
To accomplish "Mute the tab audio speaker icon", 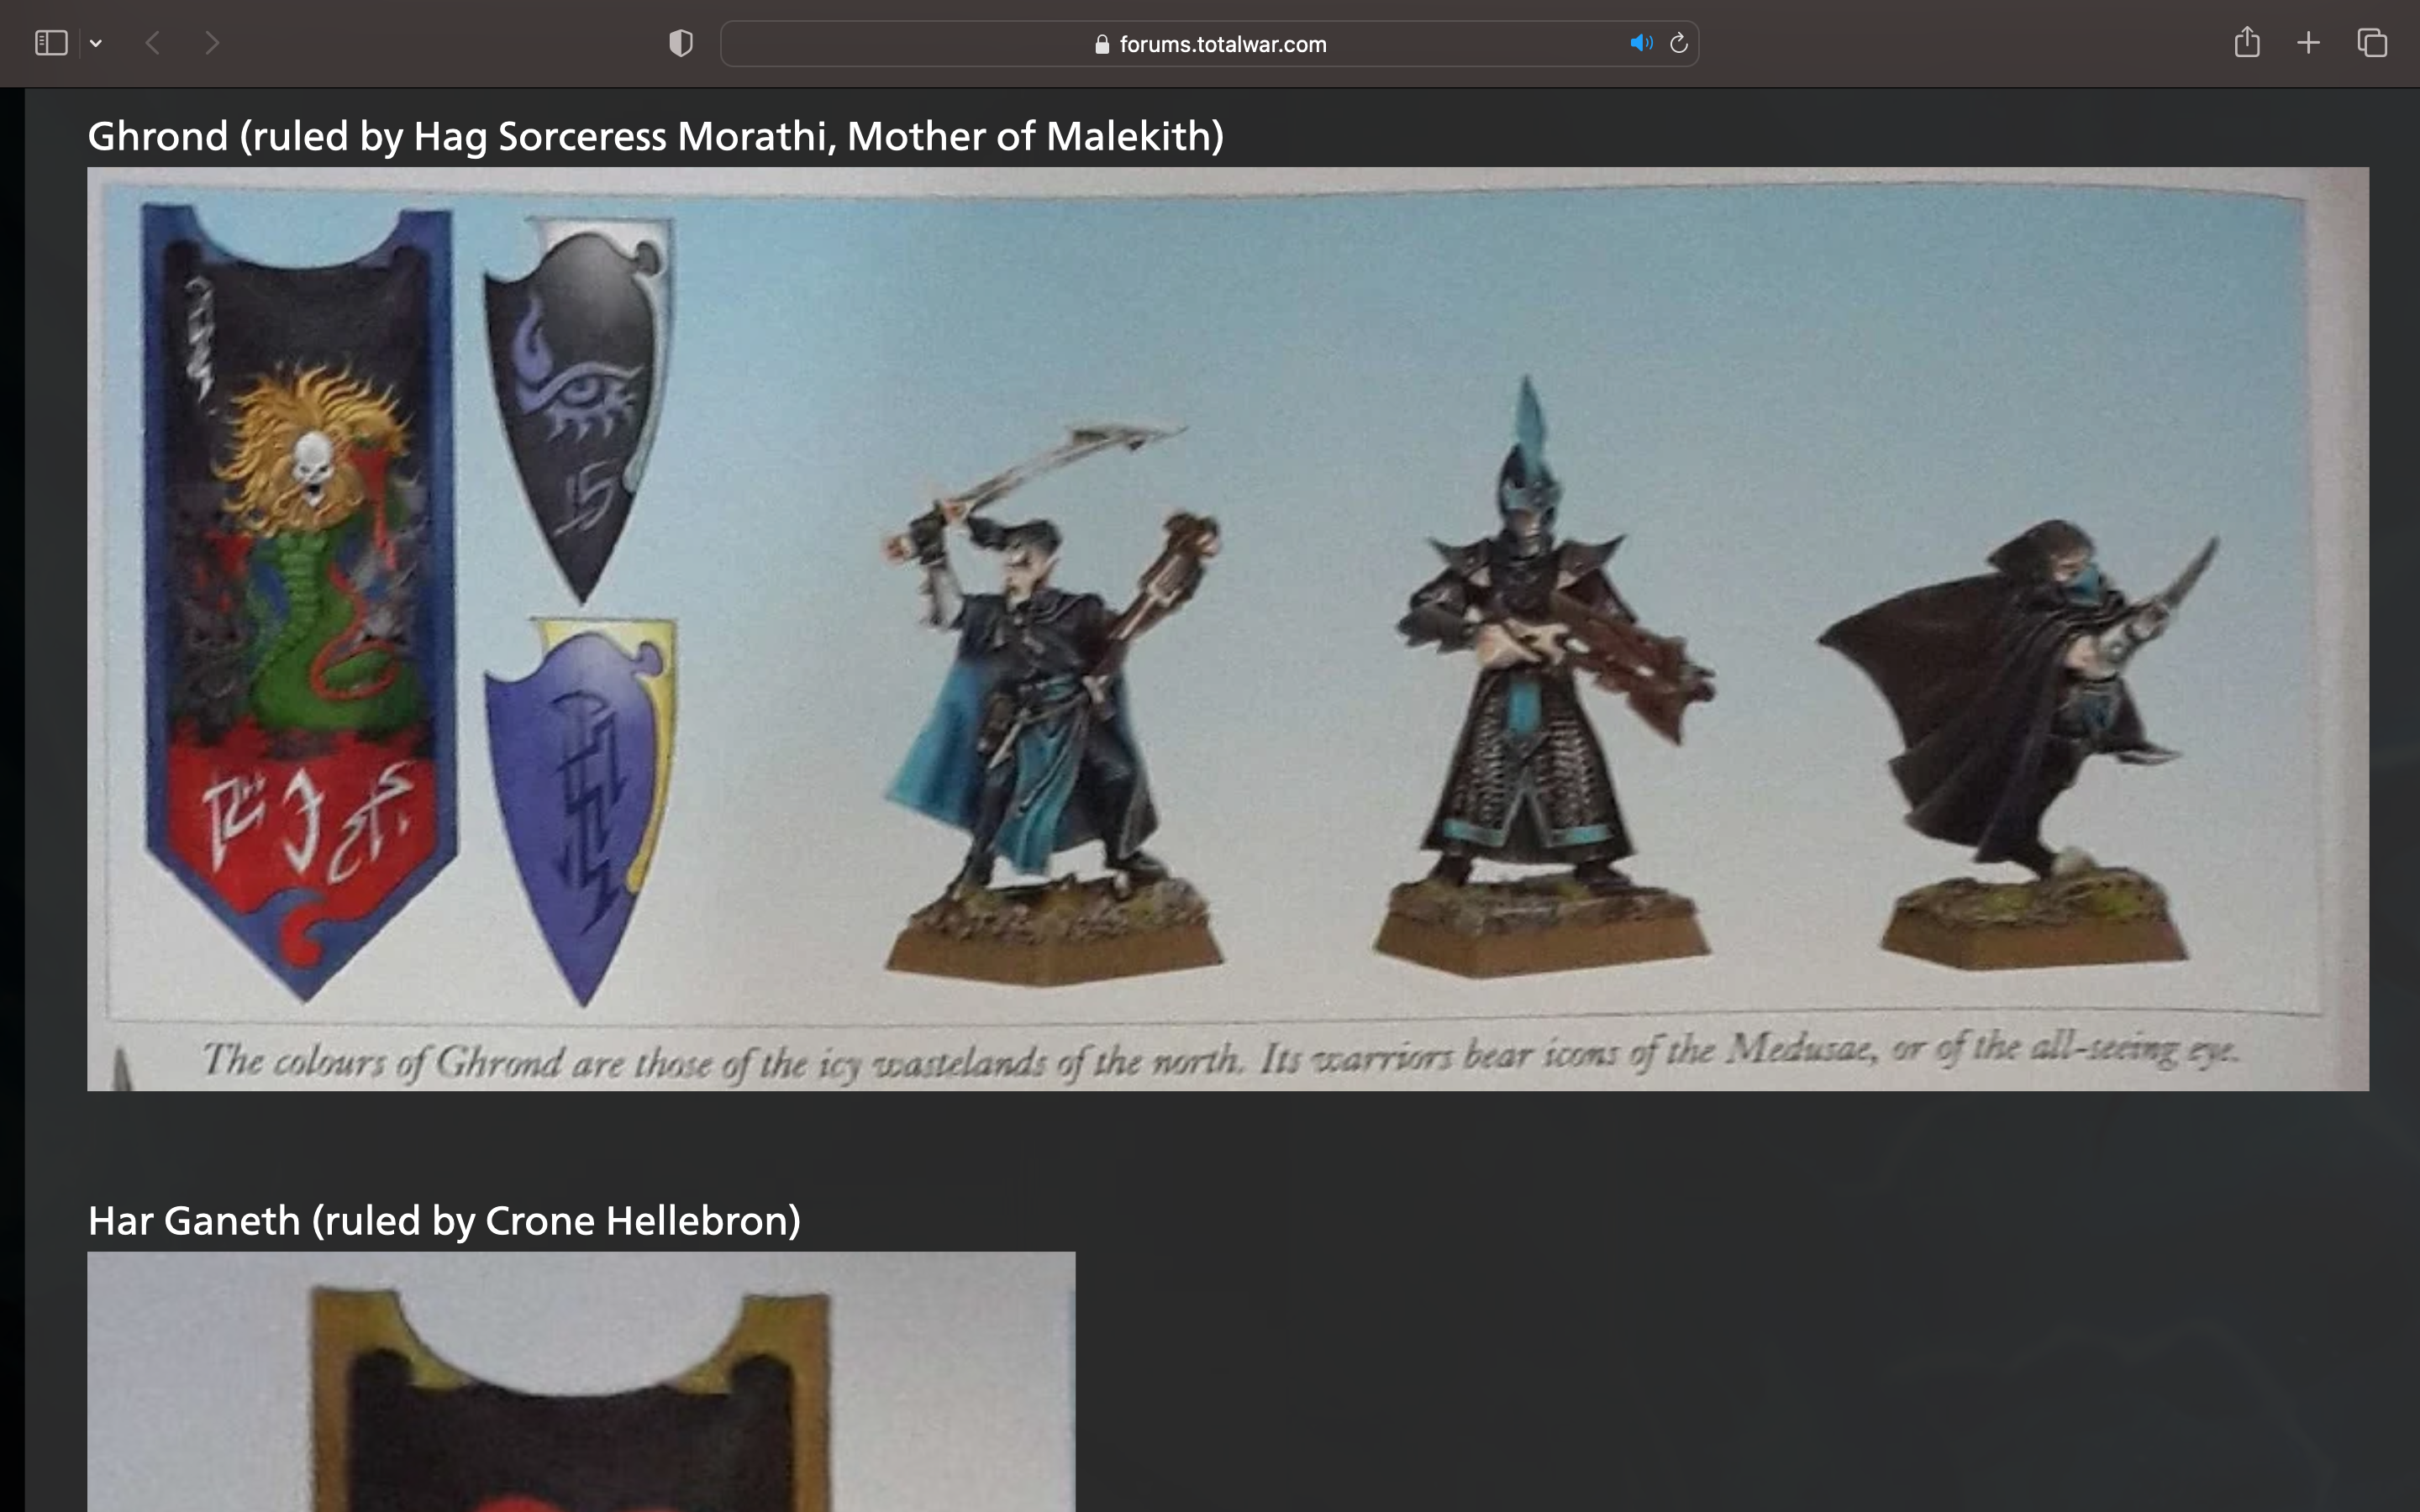I will [1640, 43].
